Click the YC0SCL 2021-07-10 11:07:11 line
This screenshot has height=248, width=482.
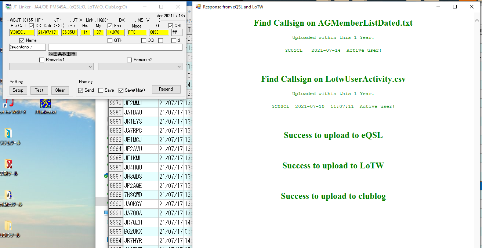click(x=333, y=106)
